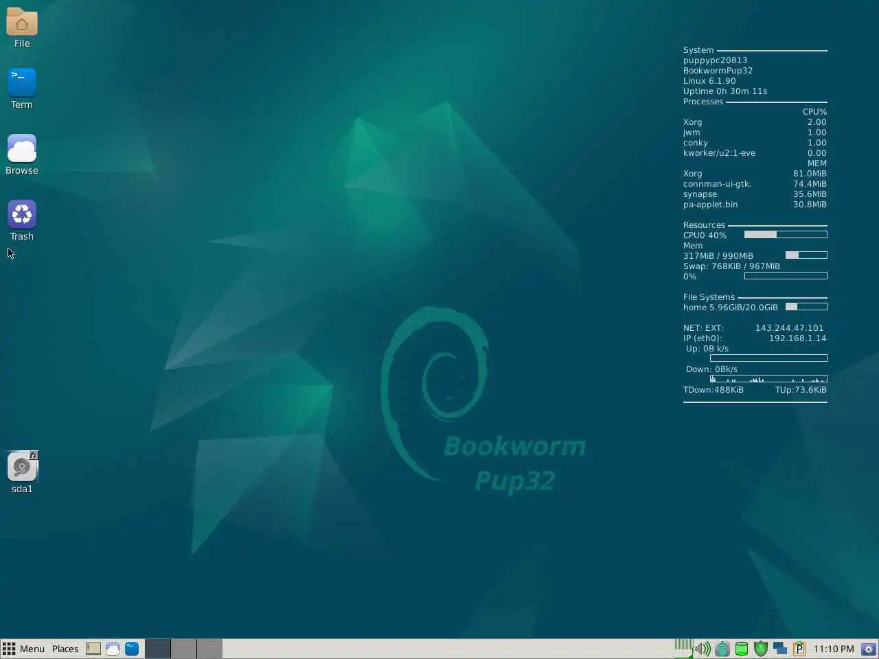
Task: Open the File home folder desktop icon
Action: [22, 27]
